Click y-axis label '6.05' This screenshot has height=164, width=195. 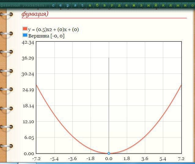coord(29,137)
